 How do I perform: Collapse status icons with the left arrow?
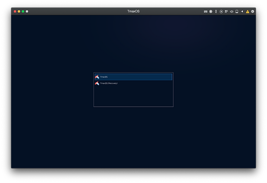(x=242, y=12)
